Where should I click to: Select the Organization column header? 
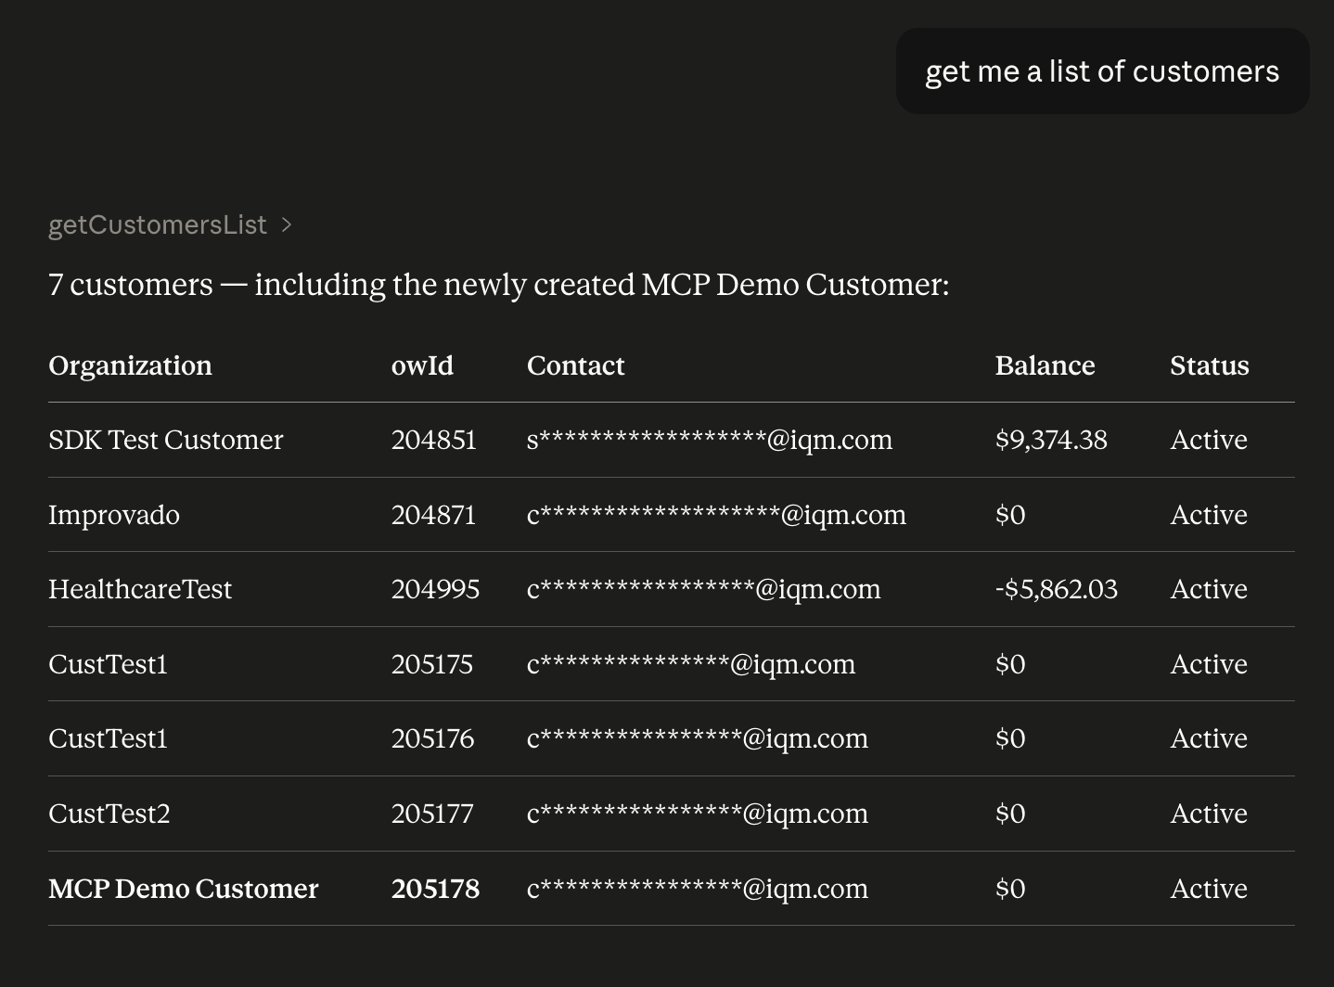[x=130, y=365]
